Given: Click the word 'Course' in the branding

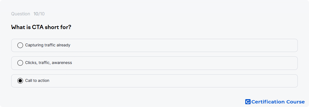Looking at the screenshot, I should click(296, 102).
